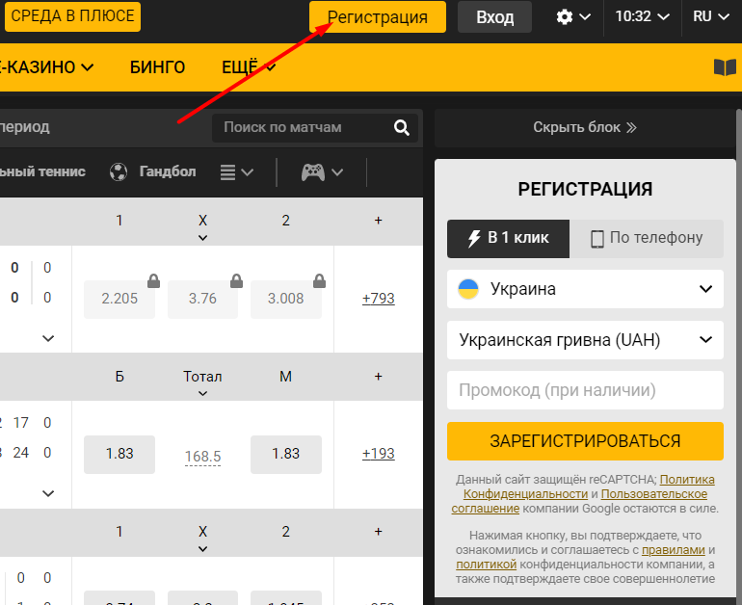The height and width of the screenshot is (605, 742).
Task: Switch to По телефону registration tab
Action: tap(647, 238)
